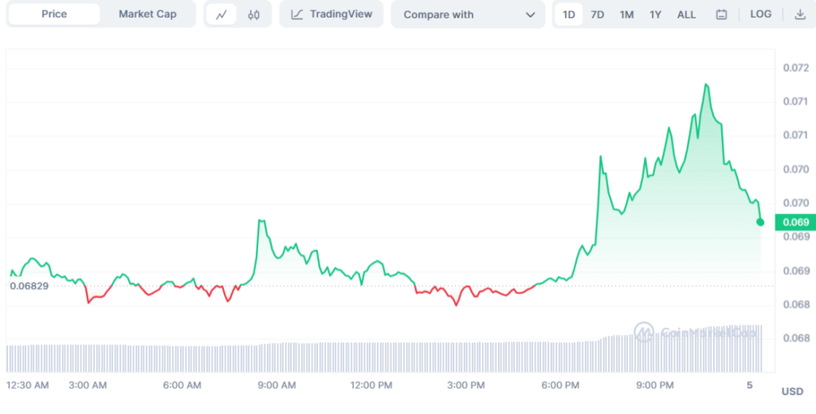The image size is (816, 414).
Task: Expand the Compare with dropdown
Action: (468, 14)
